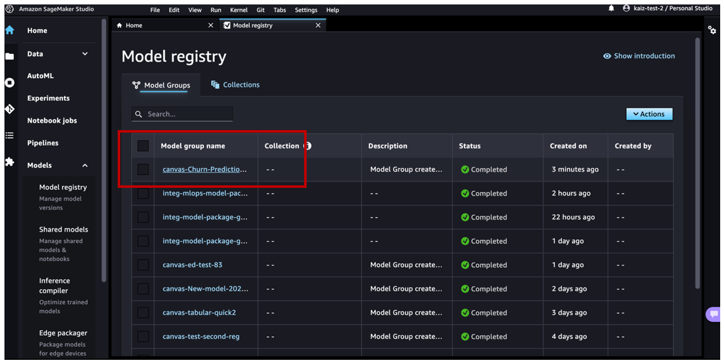Open the integ-mlops-model-pac model group
This screenshot has width=724, height=363.
[x=205, y=194]
